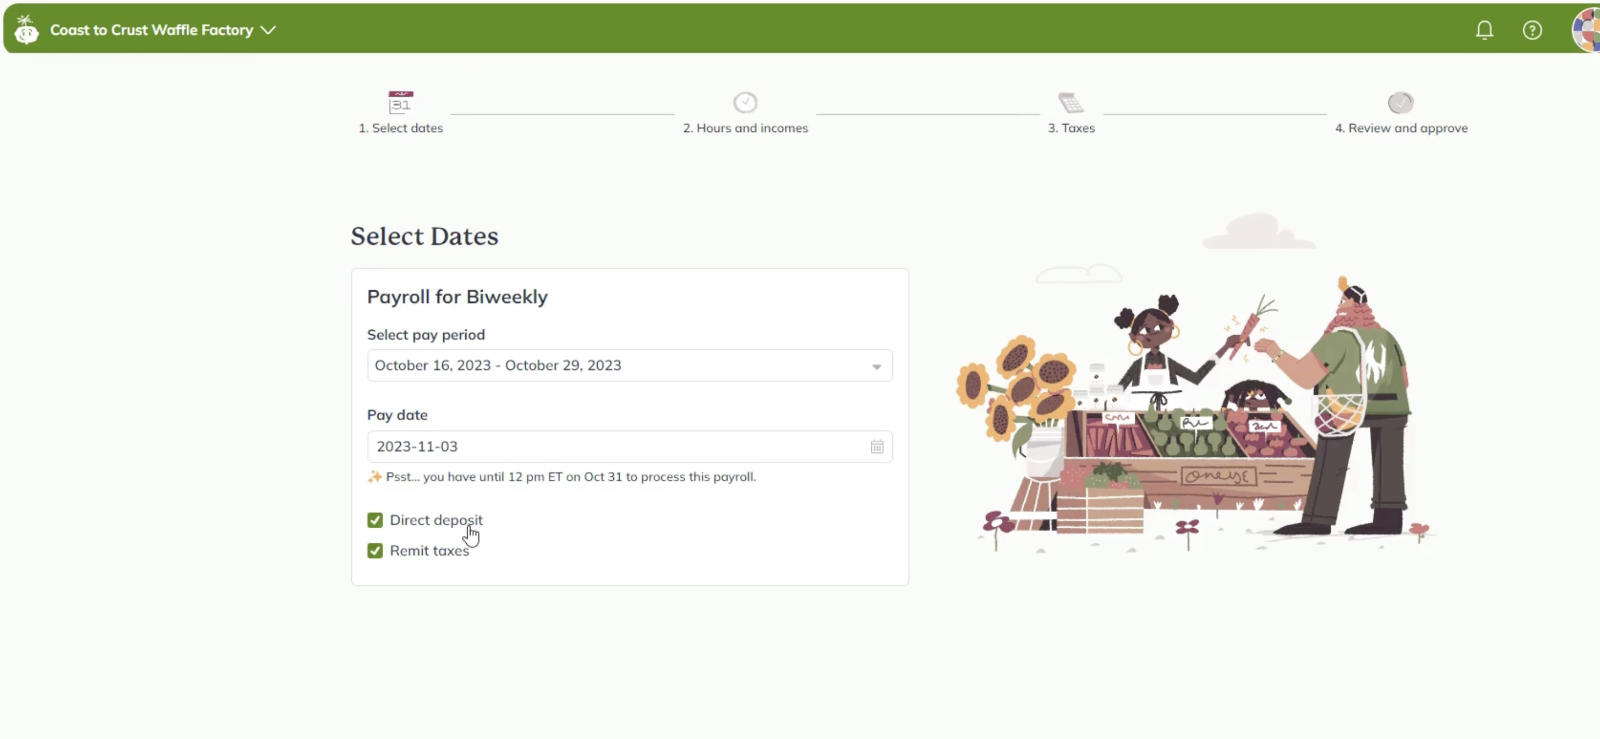The height and width of the screenshot is (739, 1600).
Task: Expand the pay period dropdown
Action: coord(876,365)
